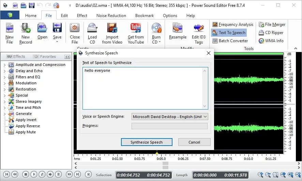The height and width of the screenshot is (181, 302).
Task: Switch to the Favorites panel tab
Action: [45, 56]
